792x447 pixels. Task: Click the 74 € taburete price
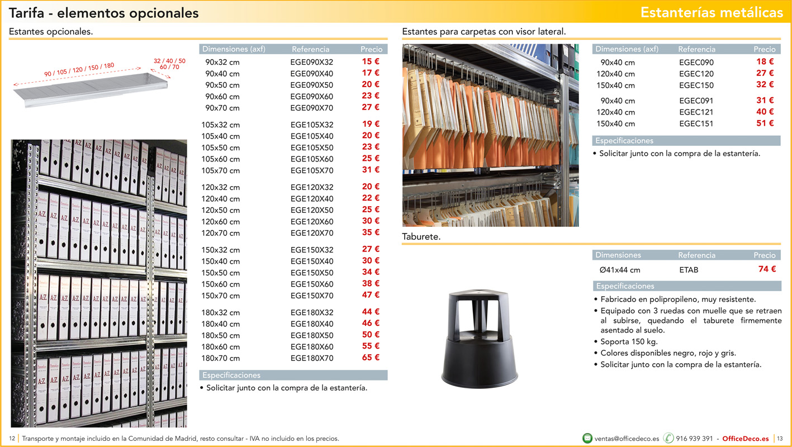click(x=767, y=269)
